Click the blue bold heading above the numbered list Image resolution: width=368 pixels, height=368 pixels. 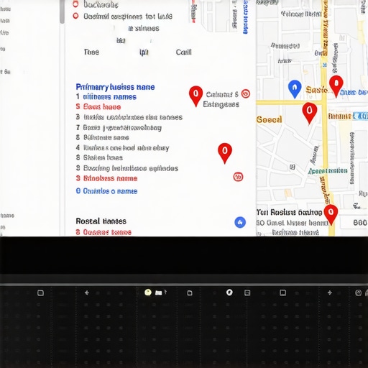(115, 87)
